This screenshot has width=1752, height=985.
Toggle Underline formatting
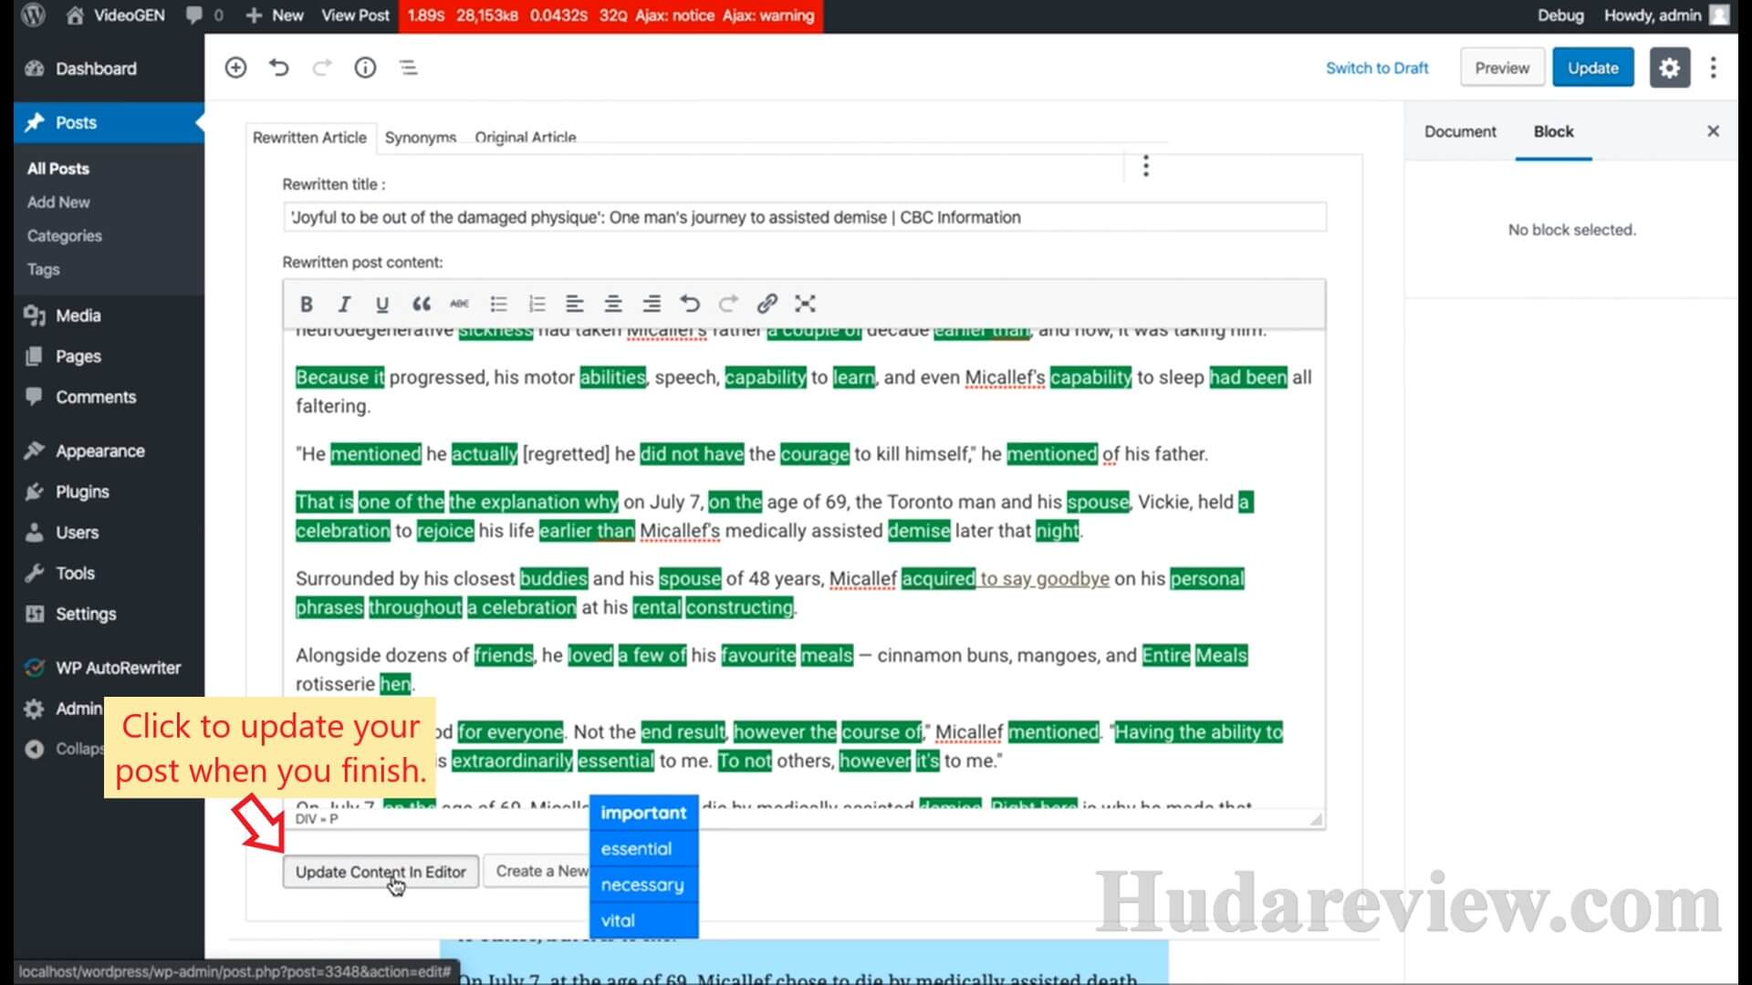(x=382, y=304)
